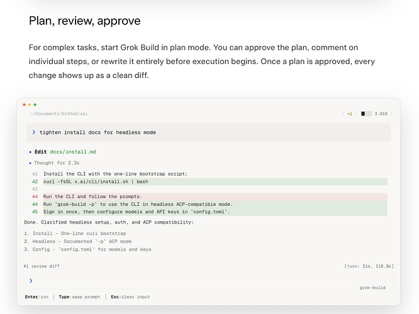The width and height of the screenshot is (419, 314).
Task: Click the #1 review diff link
Action: (x=42, y=266)
